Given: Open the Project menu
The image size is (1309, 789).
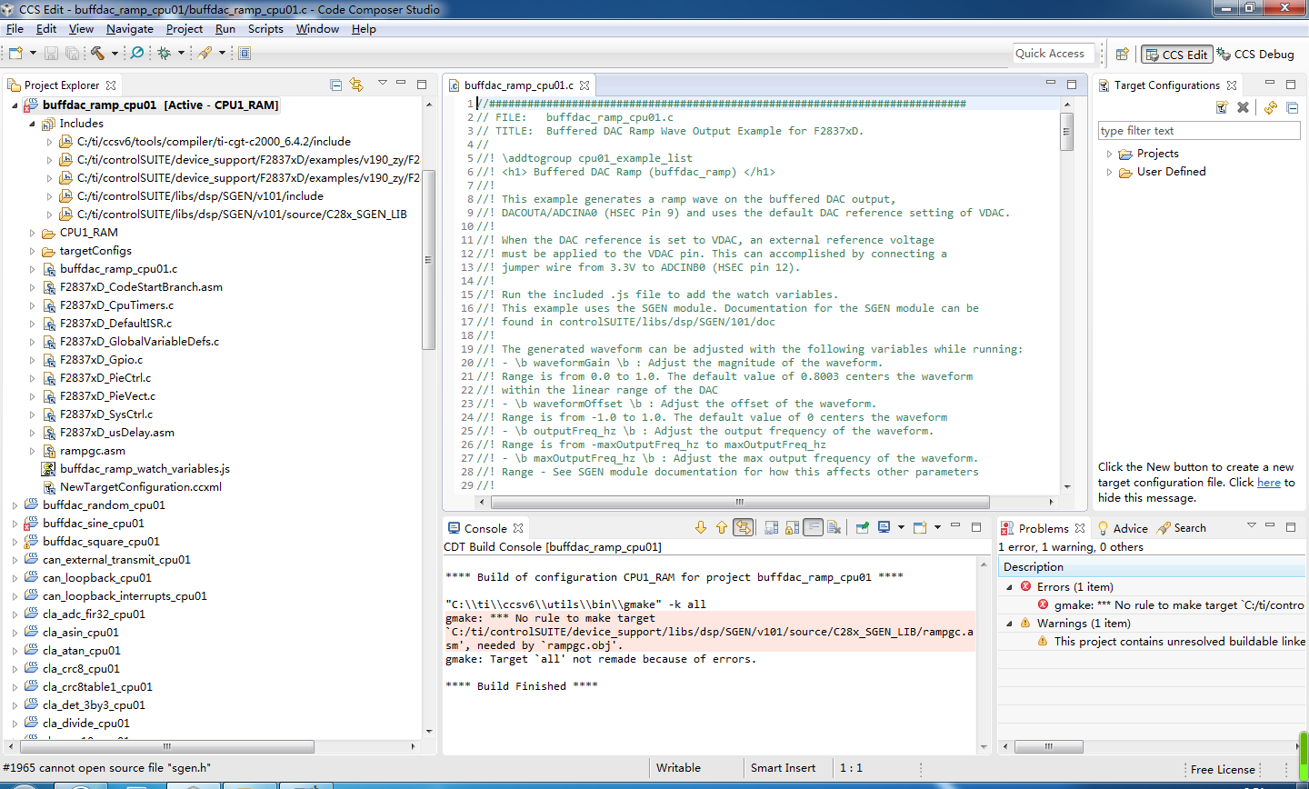Looking at the screenshot, I should tap(185, 29).
